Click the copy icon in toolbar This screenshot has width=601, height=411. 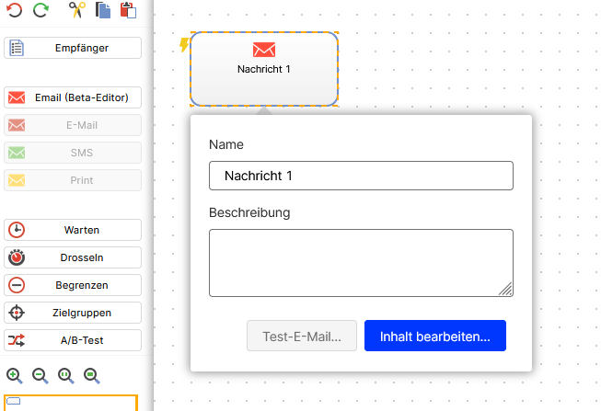coord(103,11)
